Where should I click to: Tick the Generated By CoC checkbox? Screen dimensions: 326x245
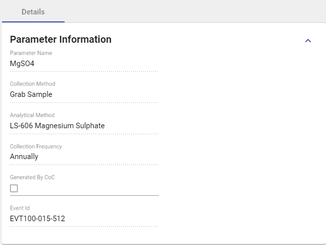click(14, 188)
